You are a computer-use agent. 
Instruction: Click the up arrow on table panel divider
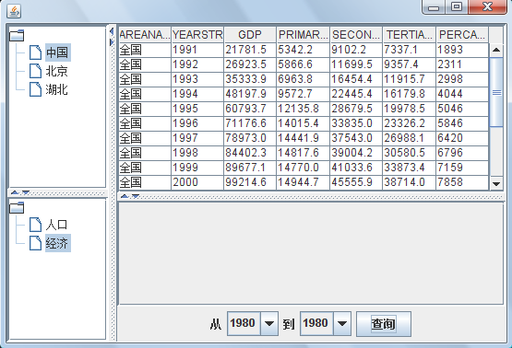pos(125,196)
